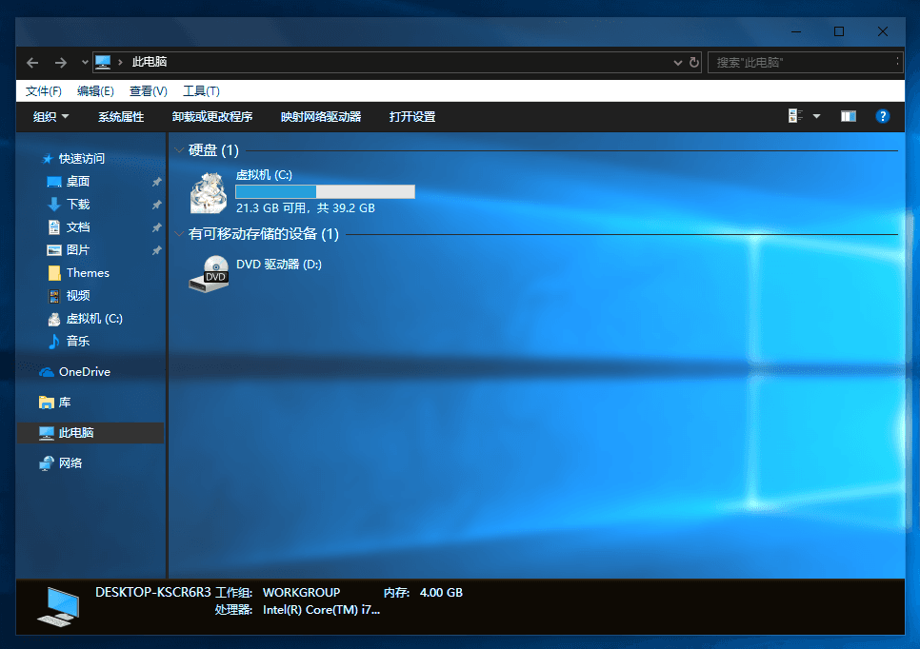
Task: Open the 文件(F) menu
Action: pyautogui.click(x=44, y=90)
